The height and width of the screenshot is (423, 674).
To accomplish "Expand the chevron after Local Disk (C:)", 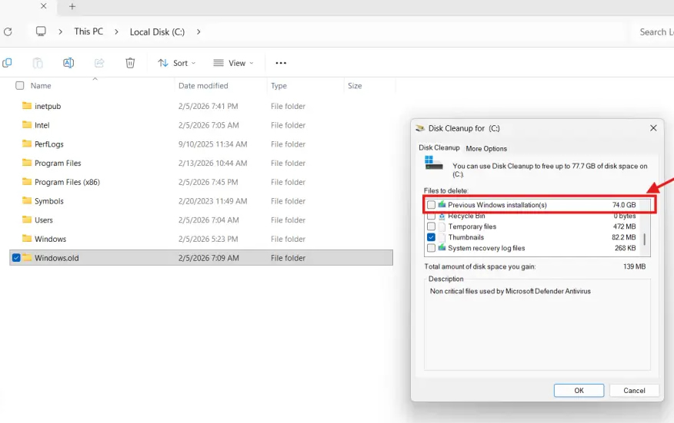I will [x=199, y=31].
